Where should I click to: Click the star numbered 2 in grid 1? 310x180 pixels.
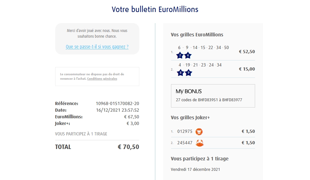click(x=180, y=55)
